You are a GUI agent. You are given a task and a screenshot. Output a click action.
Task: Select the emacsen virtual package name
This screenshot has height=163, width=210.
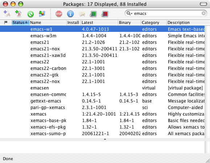point(40,88)
